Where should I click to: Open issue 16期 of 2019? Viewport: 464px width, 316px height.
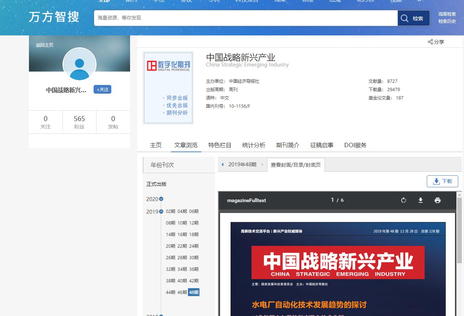182,235
